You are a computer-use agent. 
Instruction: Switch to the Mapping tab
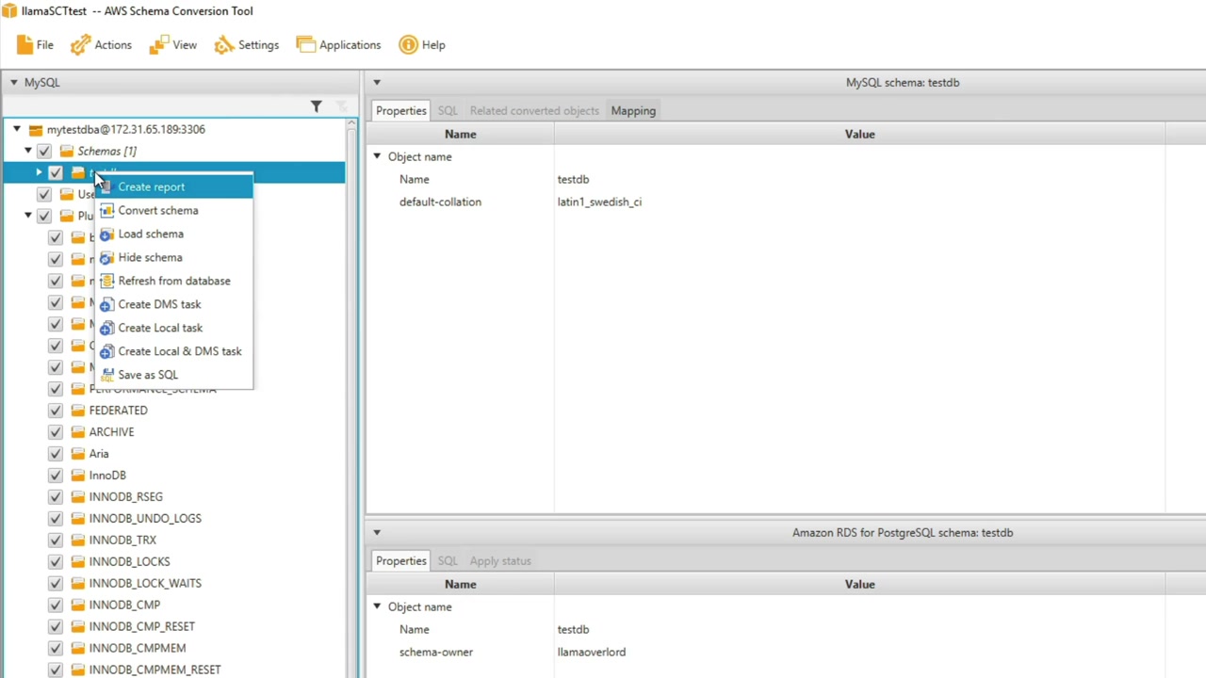633,111
